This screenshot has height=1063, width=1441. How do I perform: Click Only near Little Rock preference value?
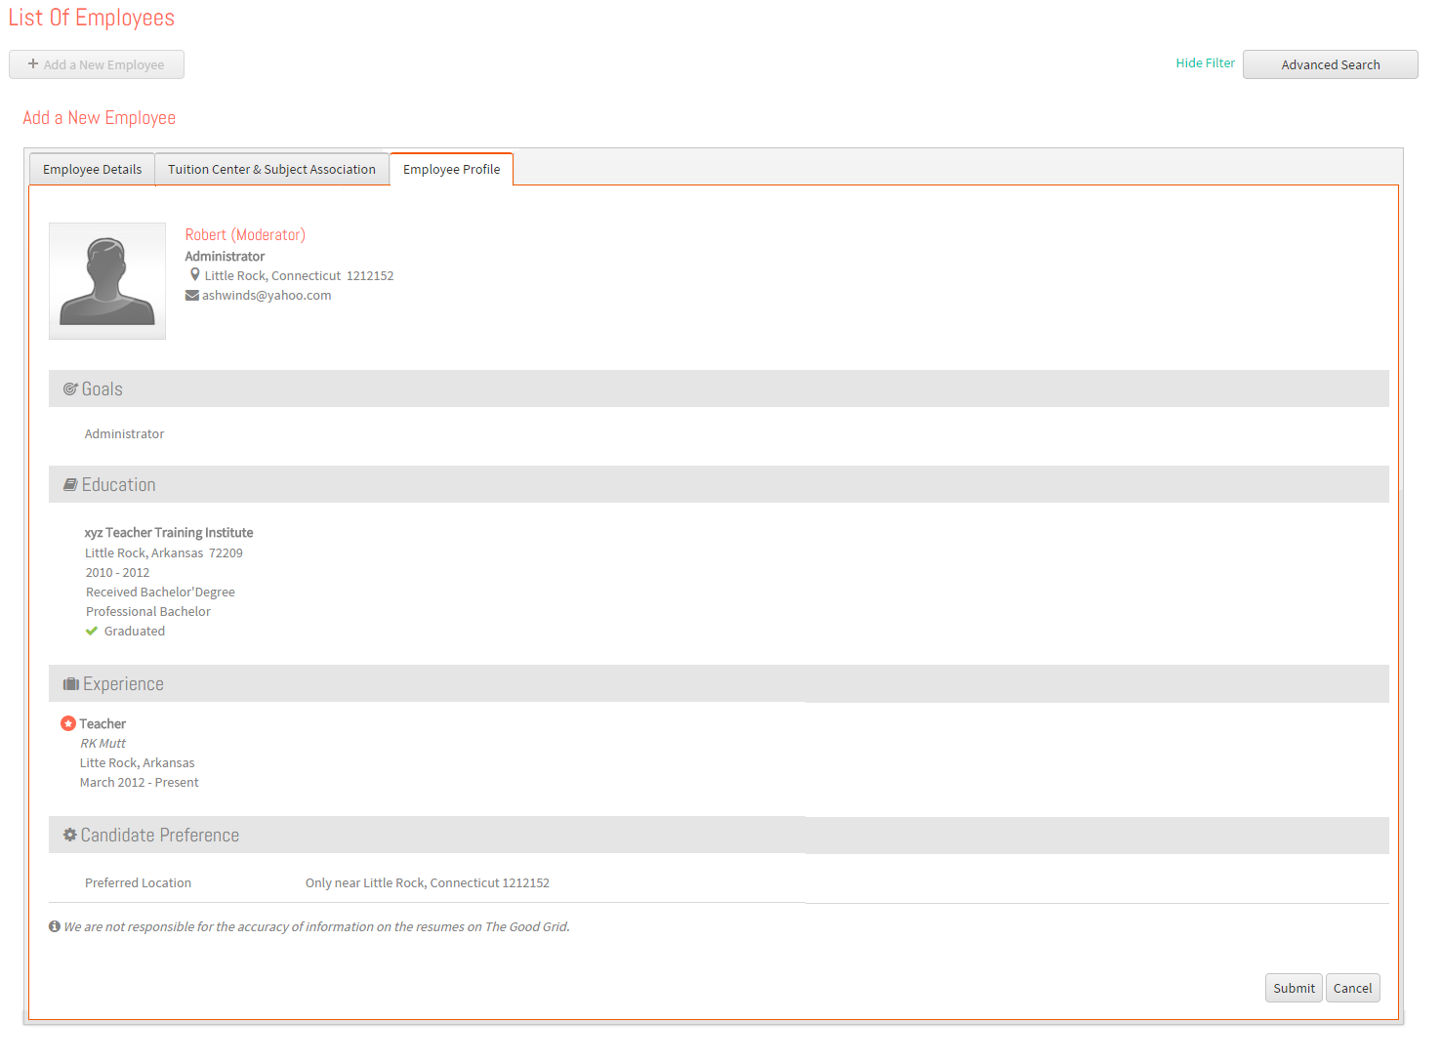[x=428, y=883]
